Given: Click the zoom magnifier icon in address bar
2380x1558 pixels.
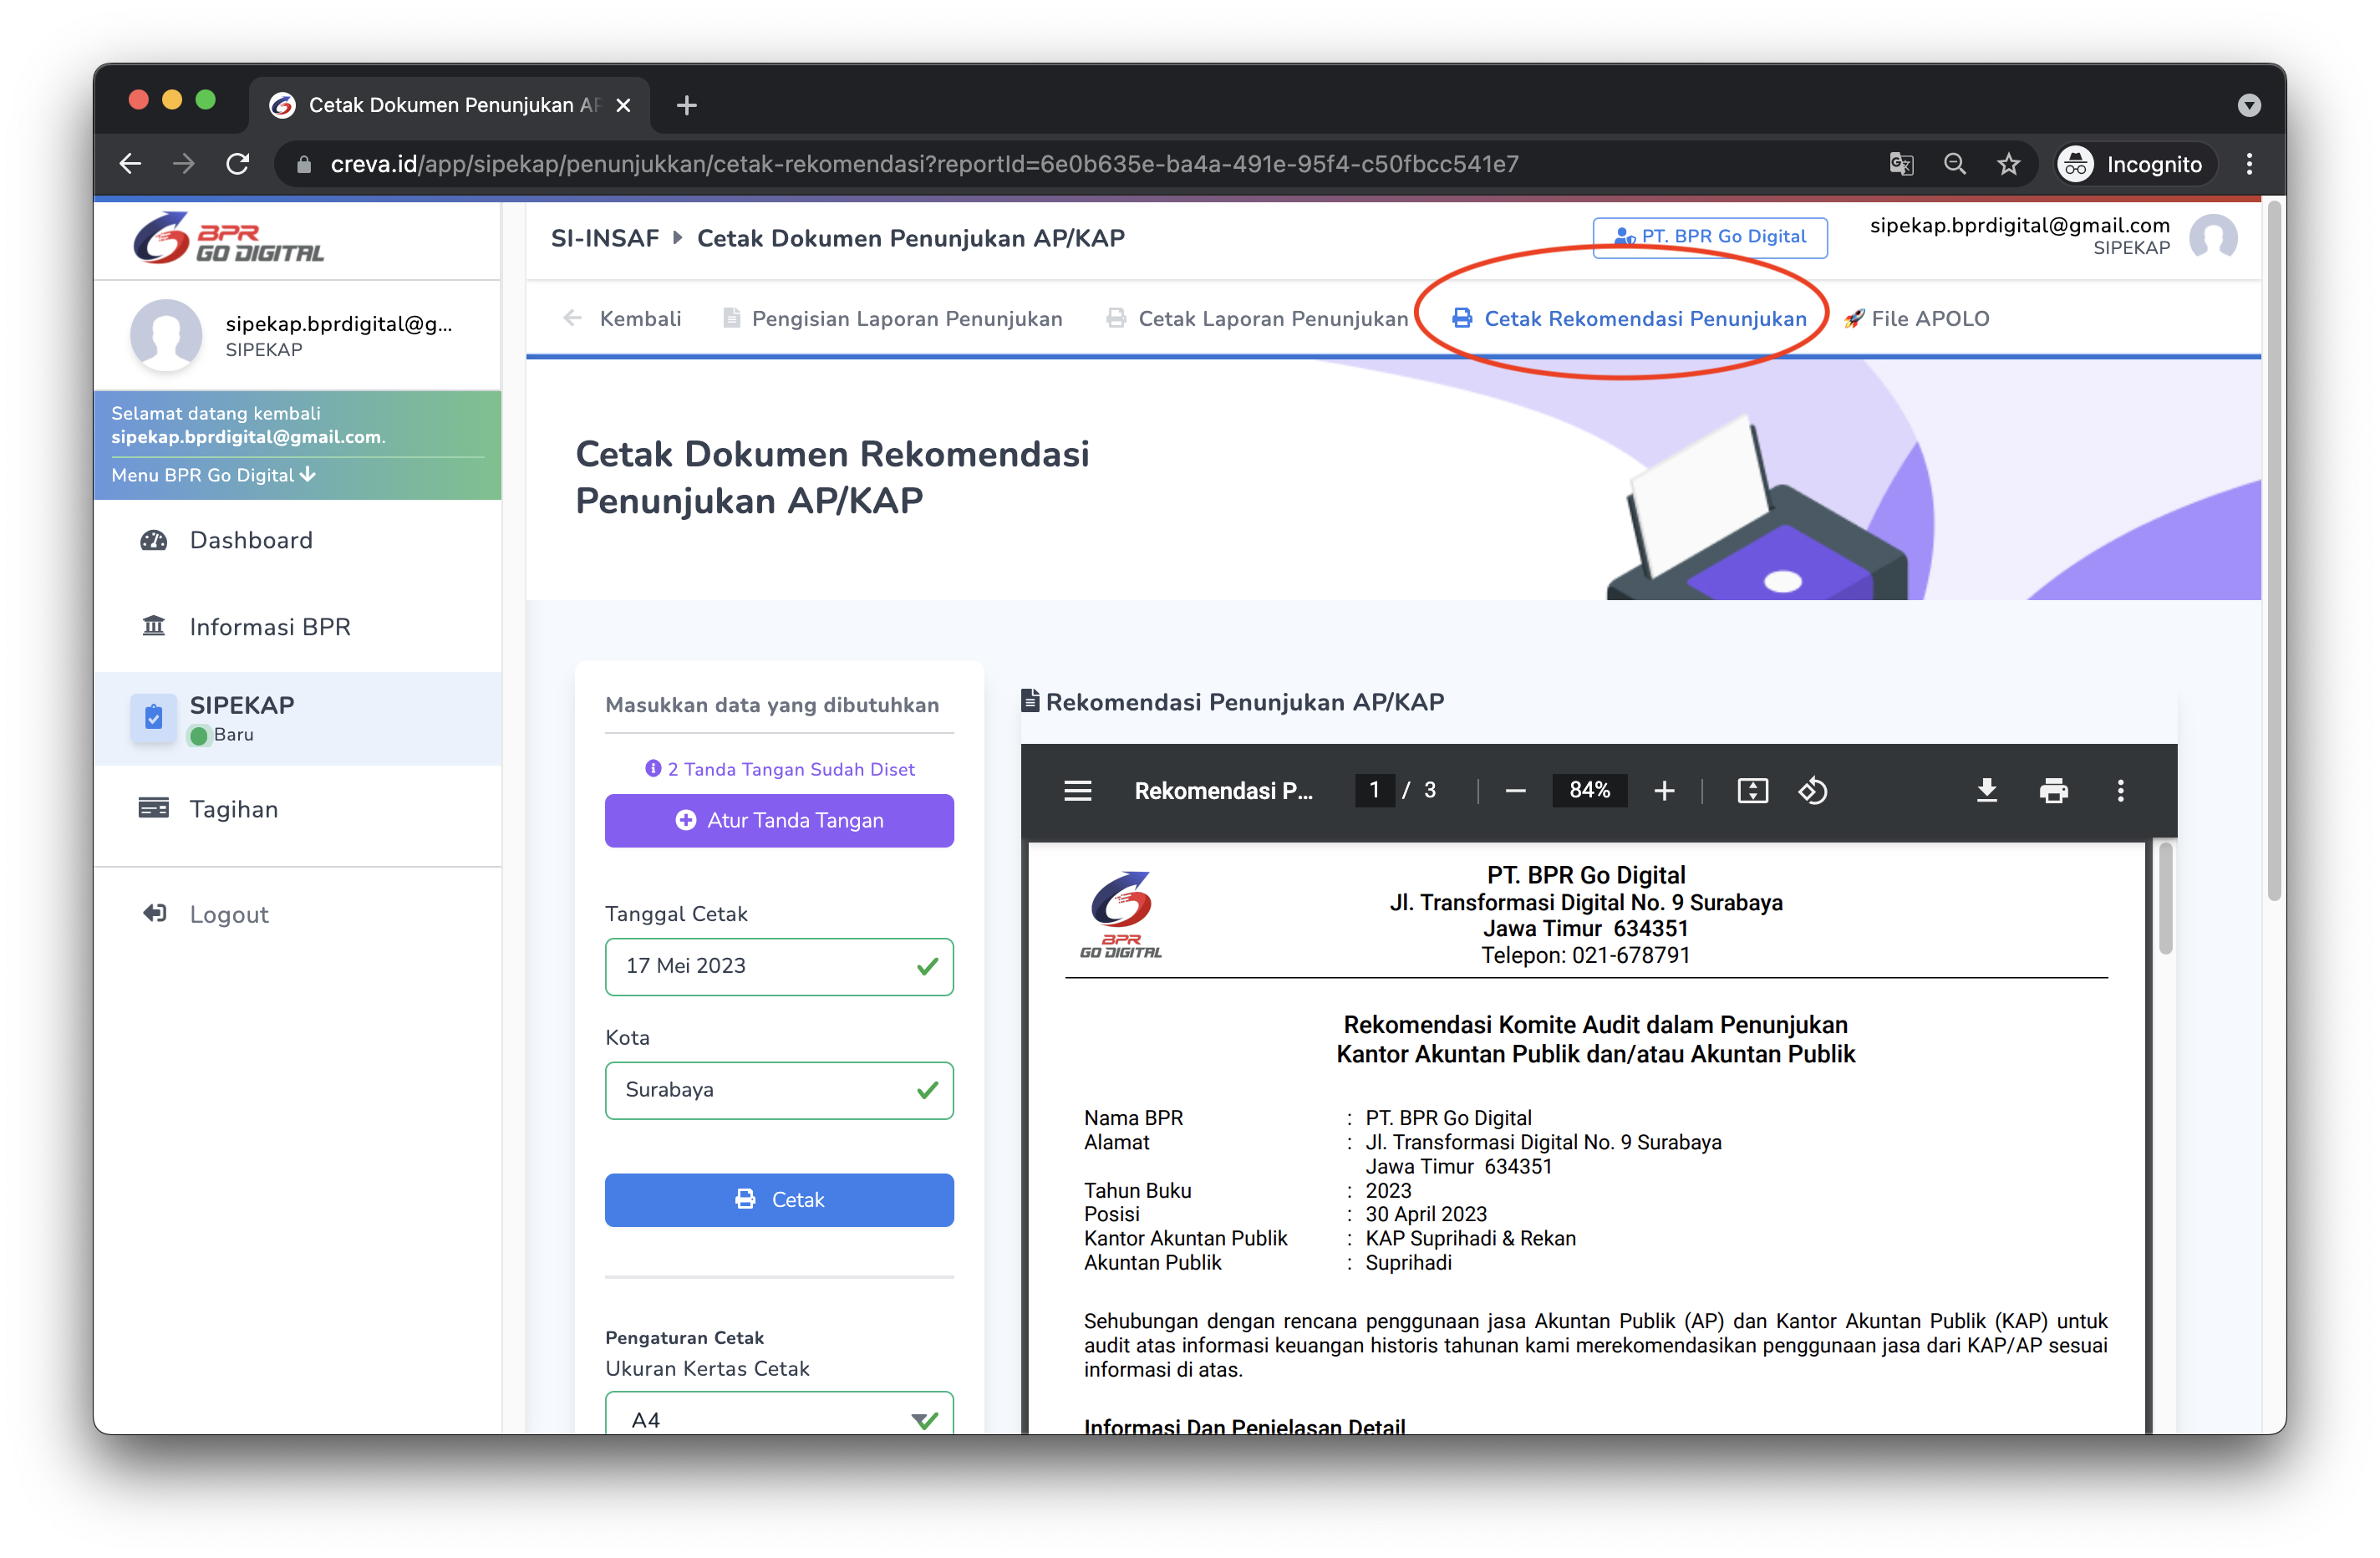Looking at the screenshot, I should coord(1955,164).
